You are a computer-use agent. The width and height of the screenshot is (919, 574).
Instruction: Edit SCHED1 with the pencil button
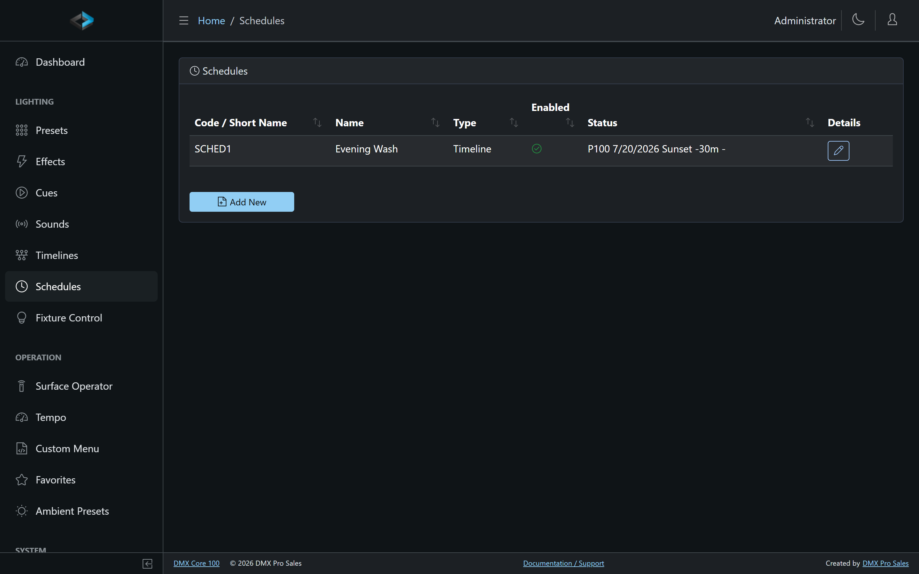pos(838,151)
